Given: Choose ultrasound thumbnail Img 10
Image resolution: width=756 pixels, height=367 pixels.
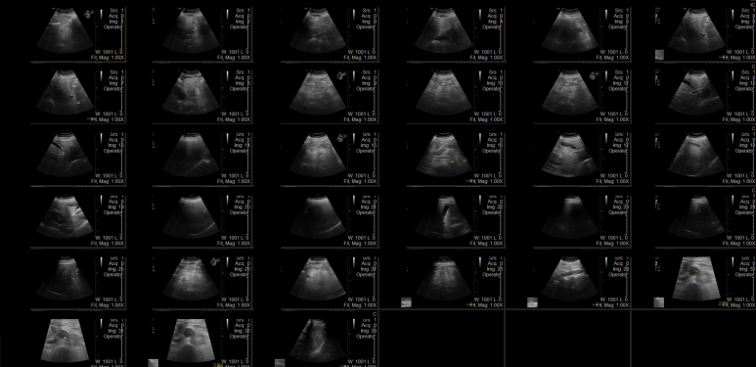Looking at the screenshot, I should tap(444, 93).
